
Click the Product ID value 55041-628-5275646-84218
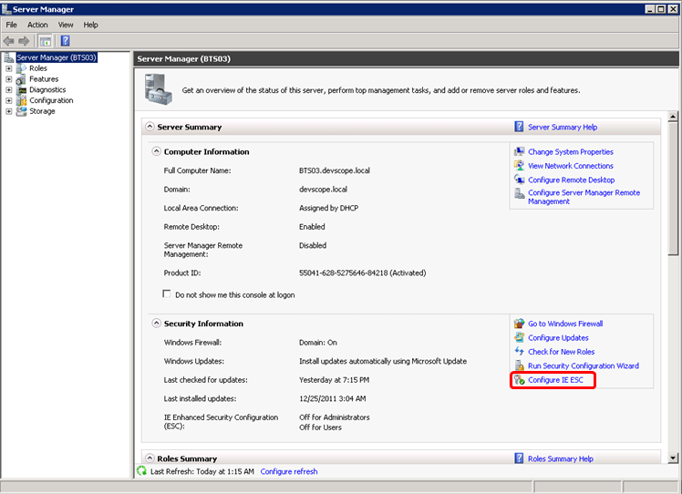click(x=343, y=273)
